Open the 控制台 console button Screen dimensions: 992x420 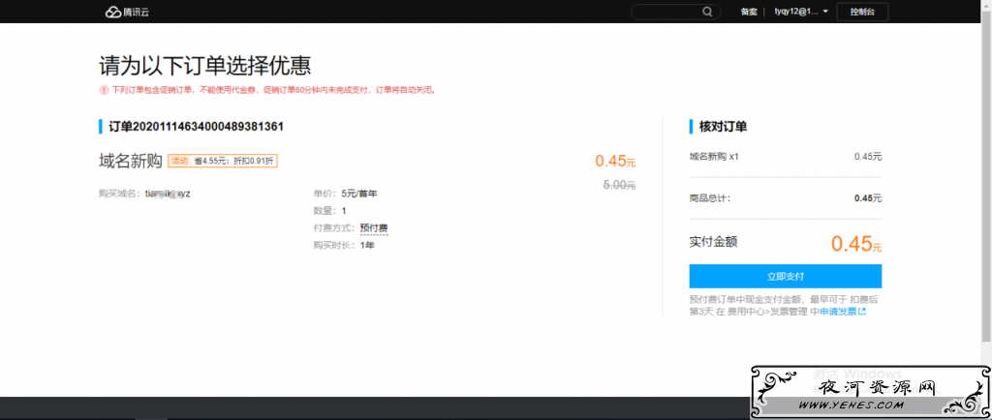(x=862, y=12)
